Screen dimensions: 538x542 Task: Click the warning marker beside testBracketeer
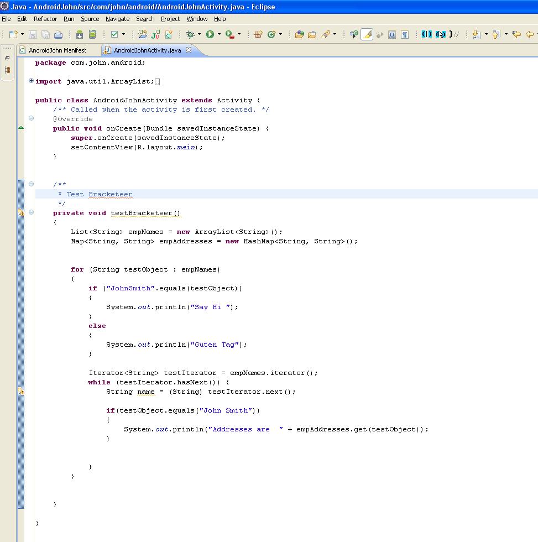click(x=20, y=213)
